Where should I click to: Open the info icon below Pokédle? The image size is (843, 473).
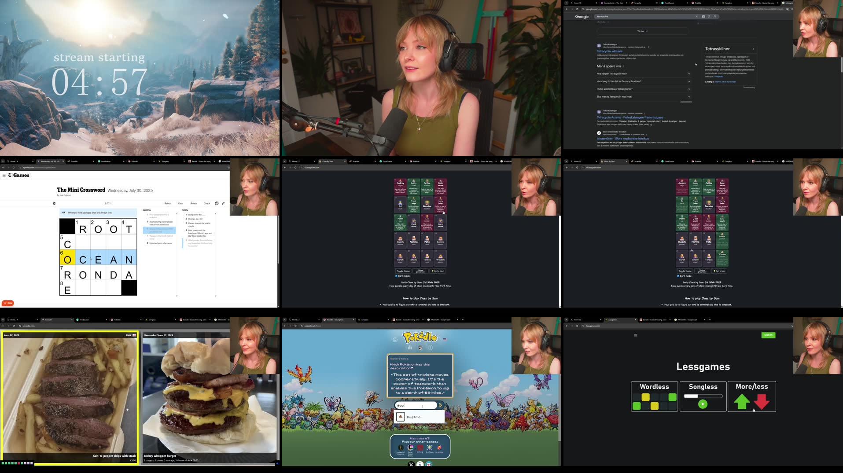pyautogui.click(x=420, y=464)
